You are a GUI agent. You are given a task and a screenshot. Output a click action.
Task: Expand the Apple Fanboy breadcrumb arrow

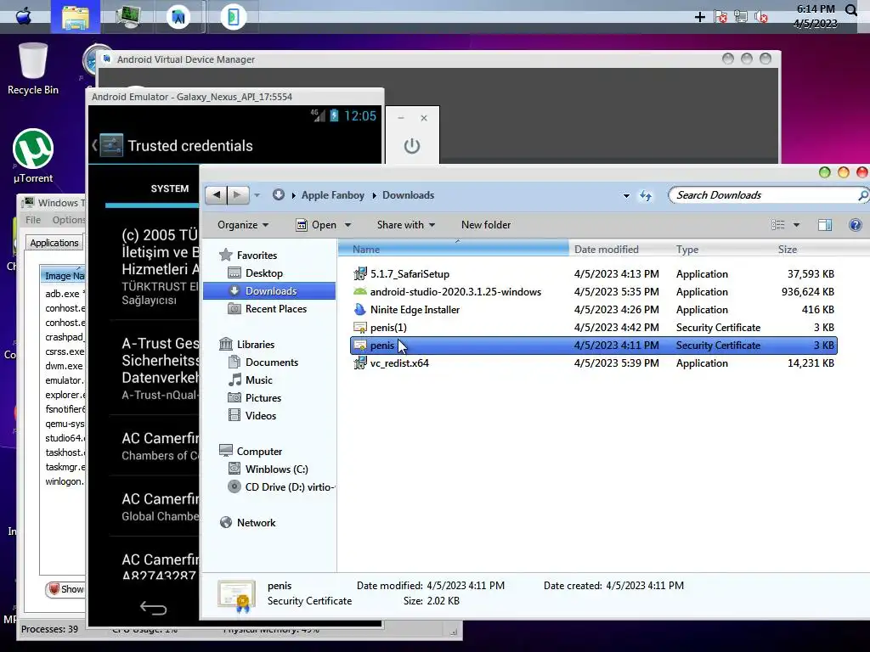374,195
